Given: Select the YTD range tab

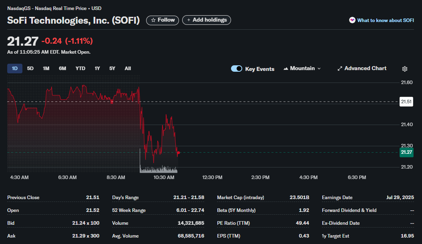Looking at the screenshot, I should pyautogui.click(x=80, y=69).
